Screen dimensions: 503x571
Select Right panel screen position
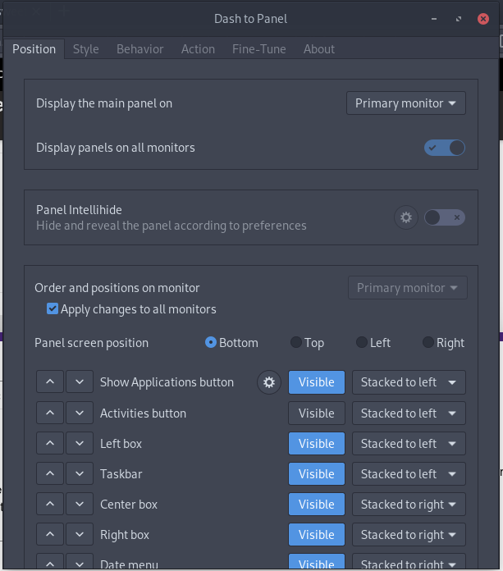(x=443, y=343)
